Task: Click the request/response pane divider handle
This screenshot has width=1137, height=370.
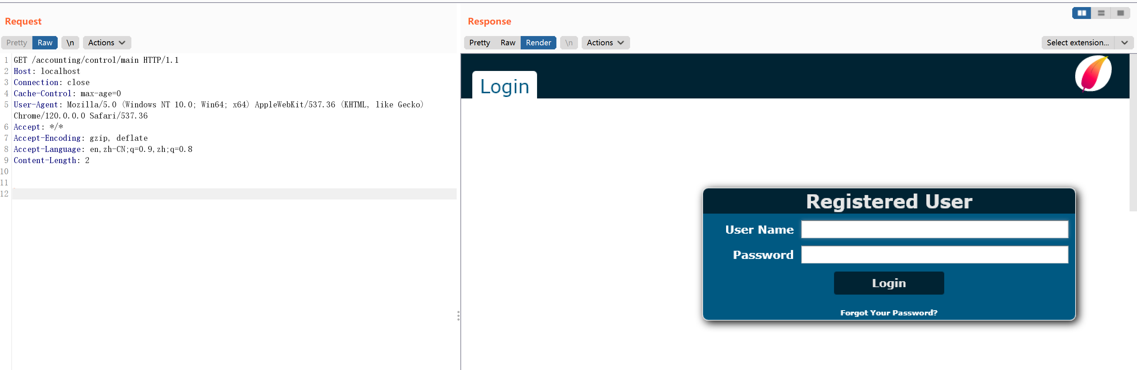Action: pyautogui.click(x=458, y=315)
